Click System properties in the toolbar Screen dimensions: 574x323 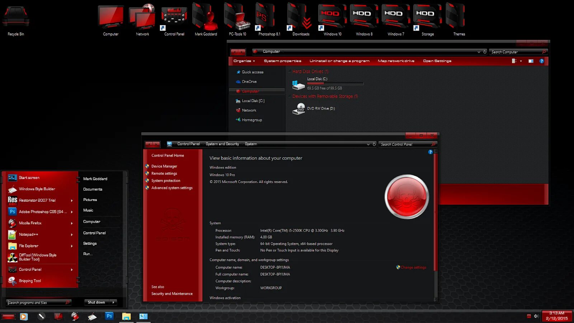click(x=283, y=61)
